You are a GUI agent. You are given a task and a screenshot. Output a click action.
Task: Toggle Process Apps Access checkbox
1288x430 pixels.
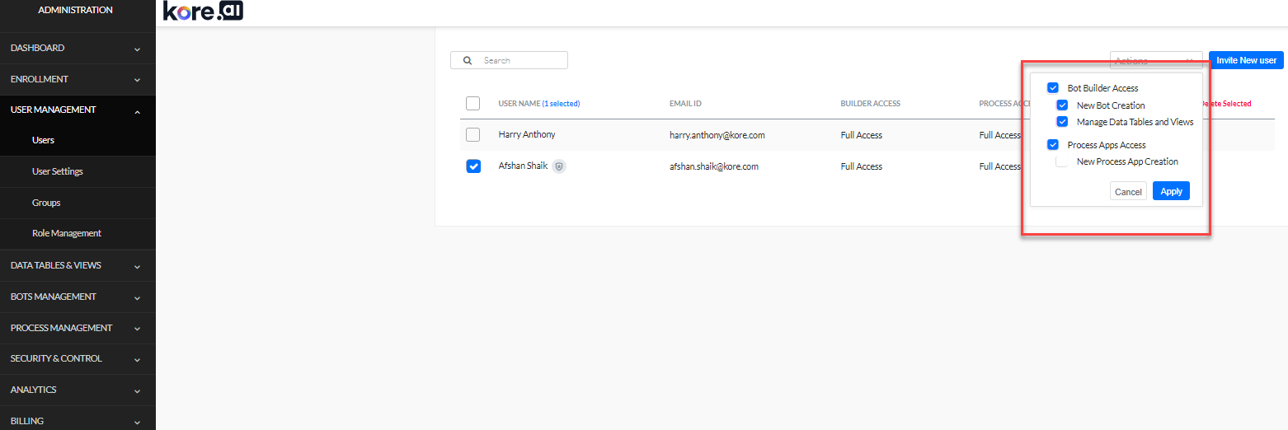1053,145
